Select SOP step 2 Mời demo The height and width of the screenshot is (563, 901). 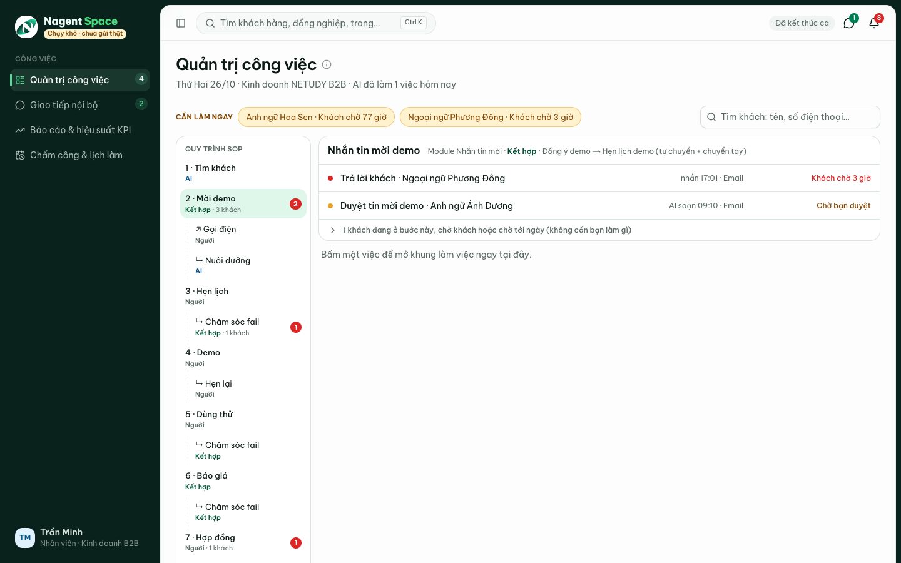pos(243,204)
